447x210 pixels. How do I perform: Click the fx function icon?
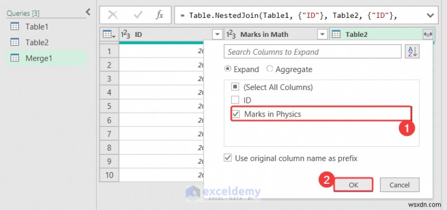160,15
